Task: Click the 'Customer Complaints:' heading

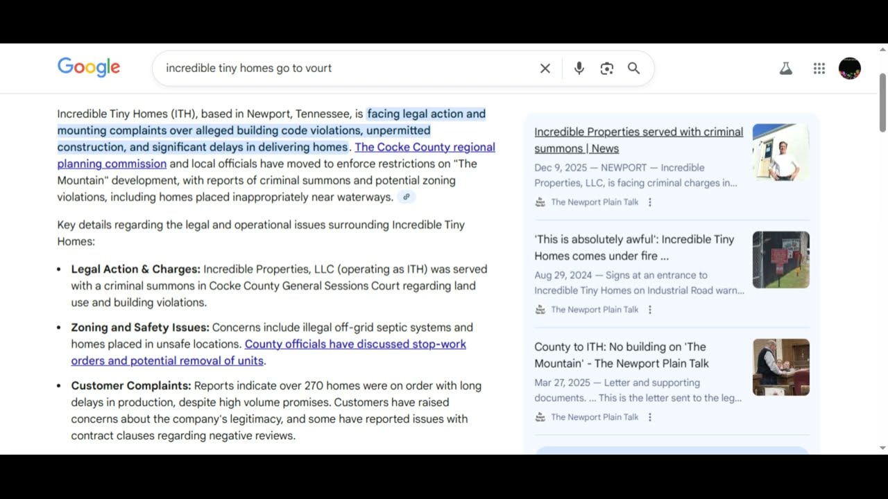Action: click(x=131, y=385)
